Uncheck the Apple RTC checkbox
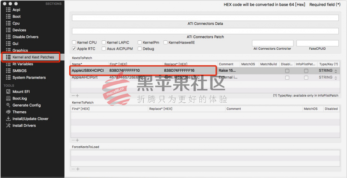The height and width of the screenshot is (178, 347). 74,49
